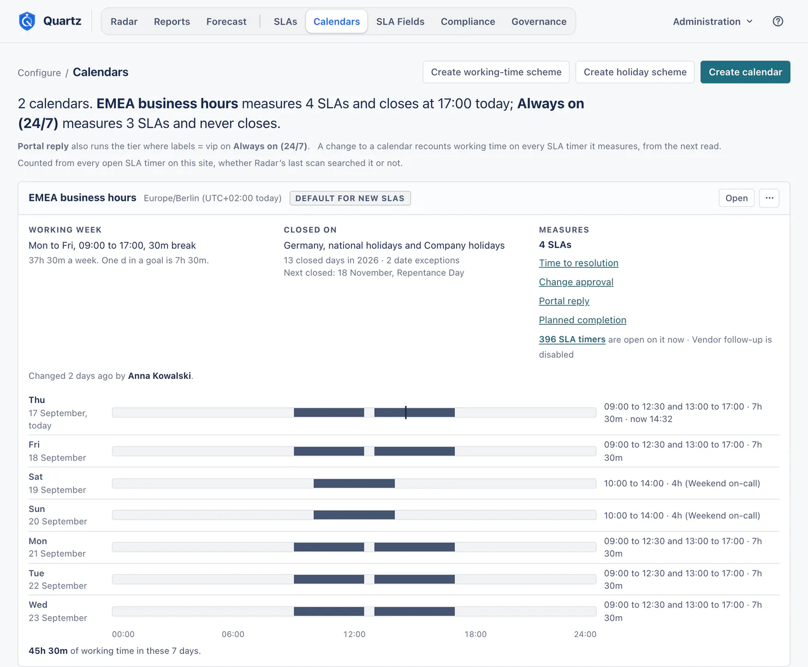Click Saturday's 10:00 to 14:00 working block
Screen dimensions: 808x667
point(354,484)
